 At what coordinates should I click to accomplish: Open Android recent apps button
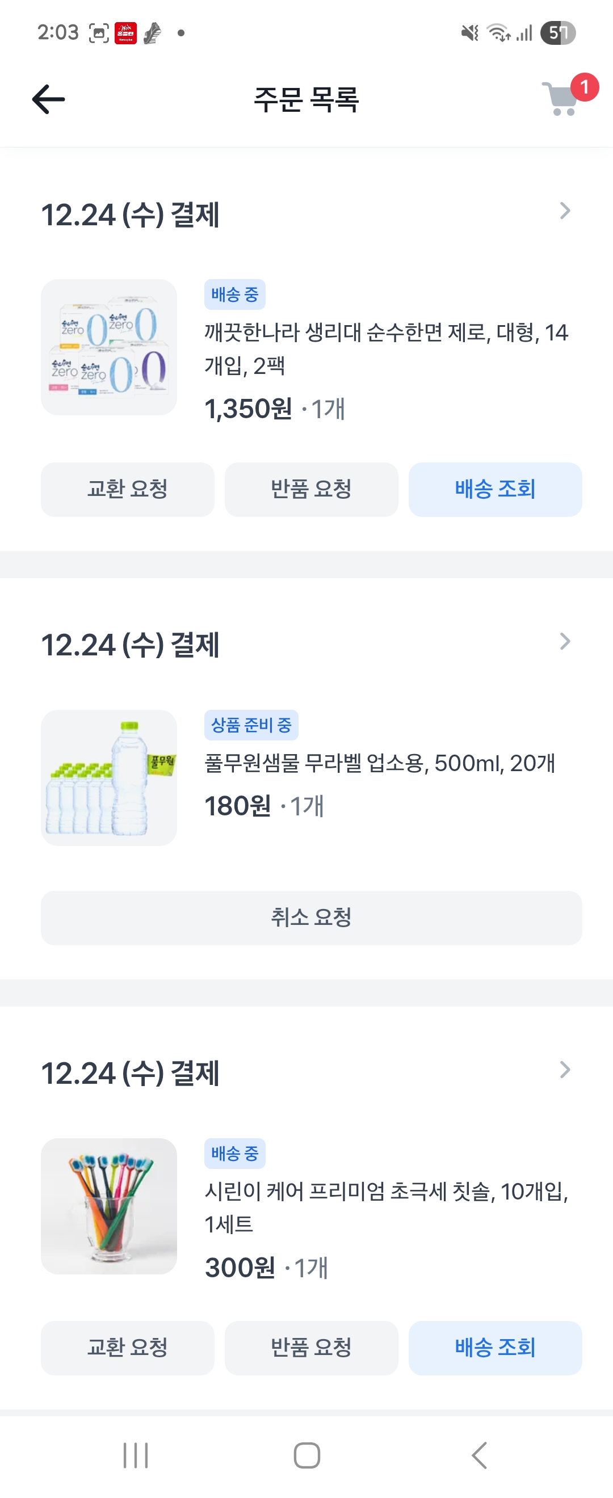point(136,1455)
